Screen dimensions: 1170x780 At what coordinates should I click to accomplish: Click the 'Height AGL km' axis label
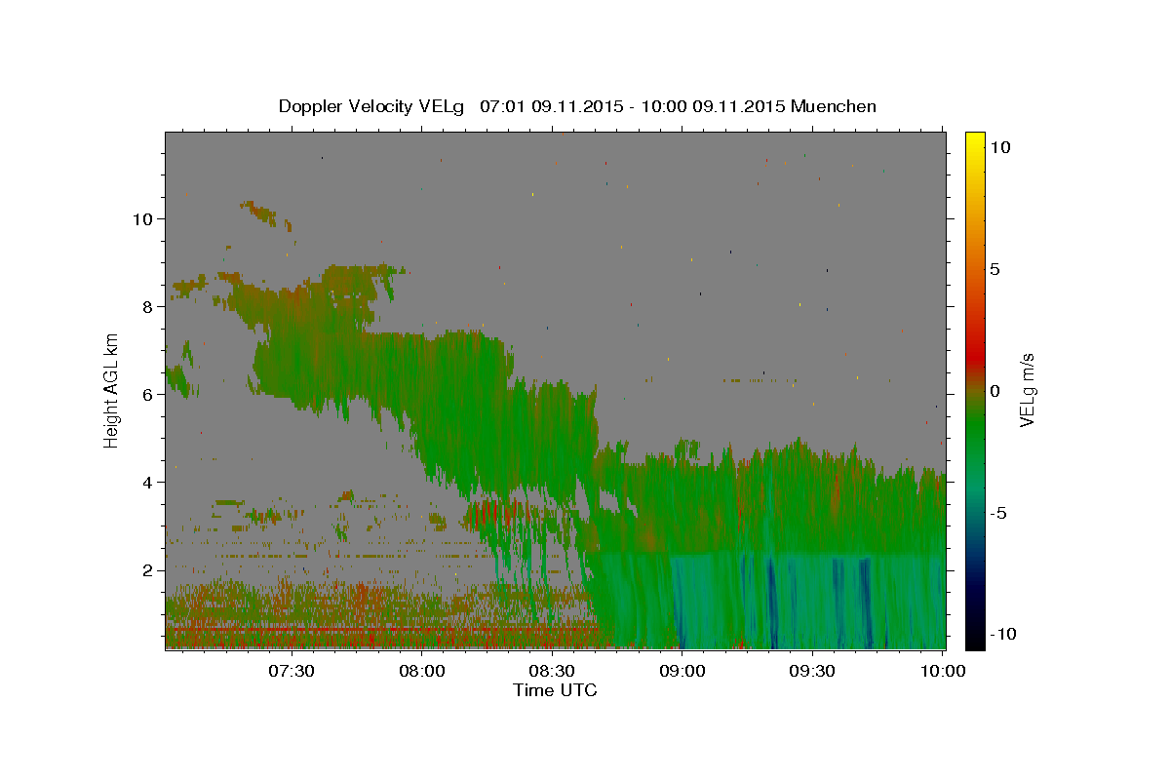click(111, 390)
